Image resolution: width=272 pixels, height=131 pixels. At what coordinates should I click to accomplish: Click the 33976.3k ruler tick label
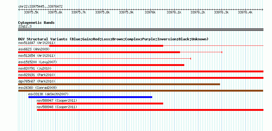point(221,13)
